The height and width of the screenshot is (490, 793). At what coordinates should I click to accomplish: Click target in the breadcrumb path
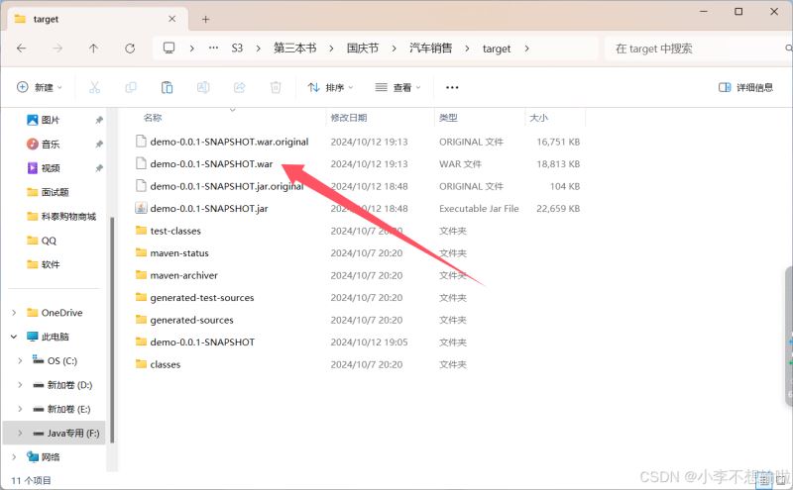tap(497, 49)
